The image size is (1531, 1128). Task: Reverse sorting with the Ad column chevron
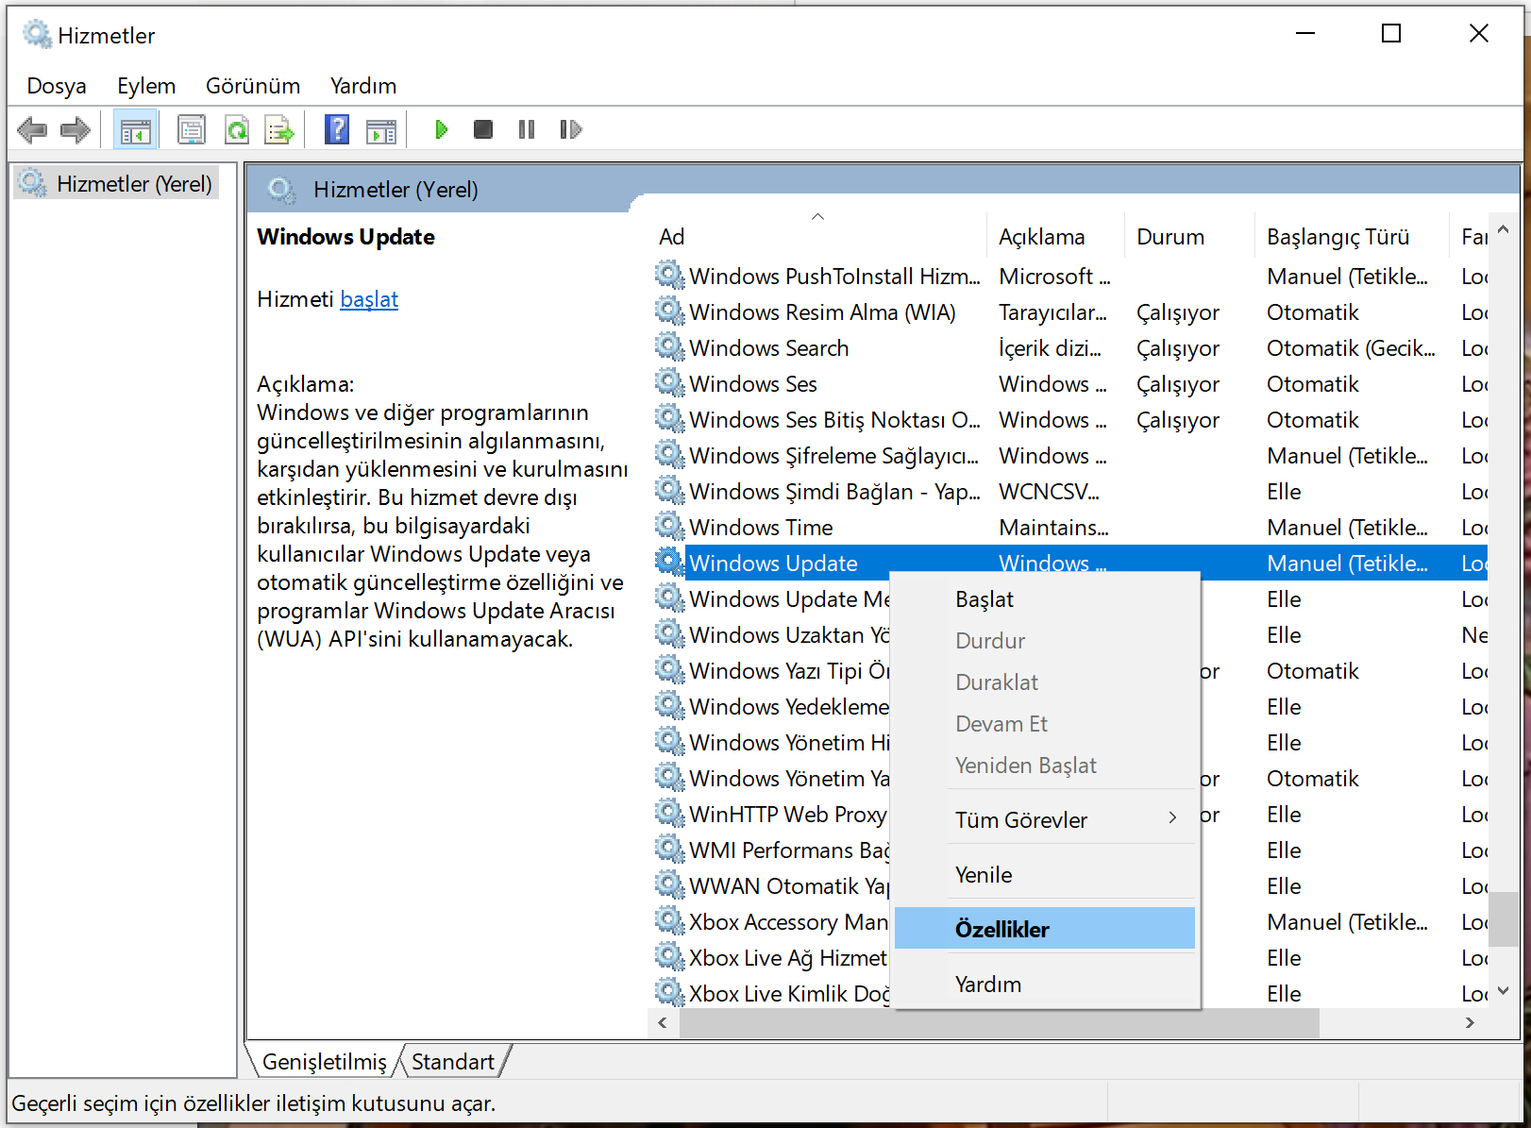pos(817,216)
